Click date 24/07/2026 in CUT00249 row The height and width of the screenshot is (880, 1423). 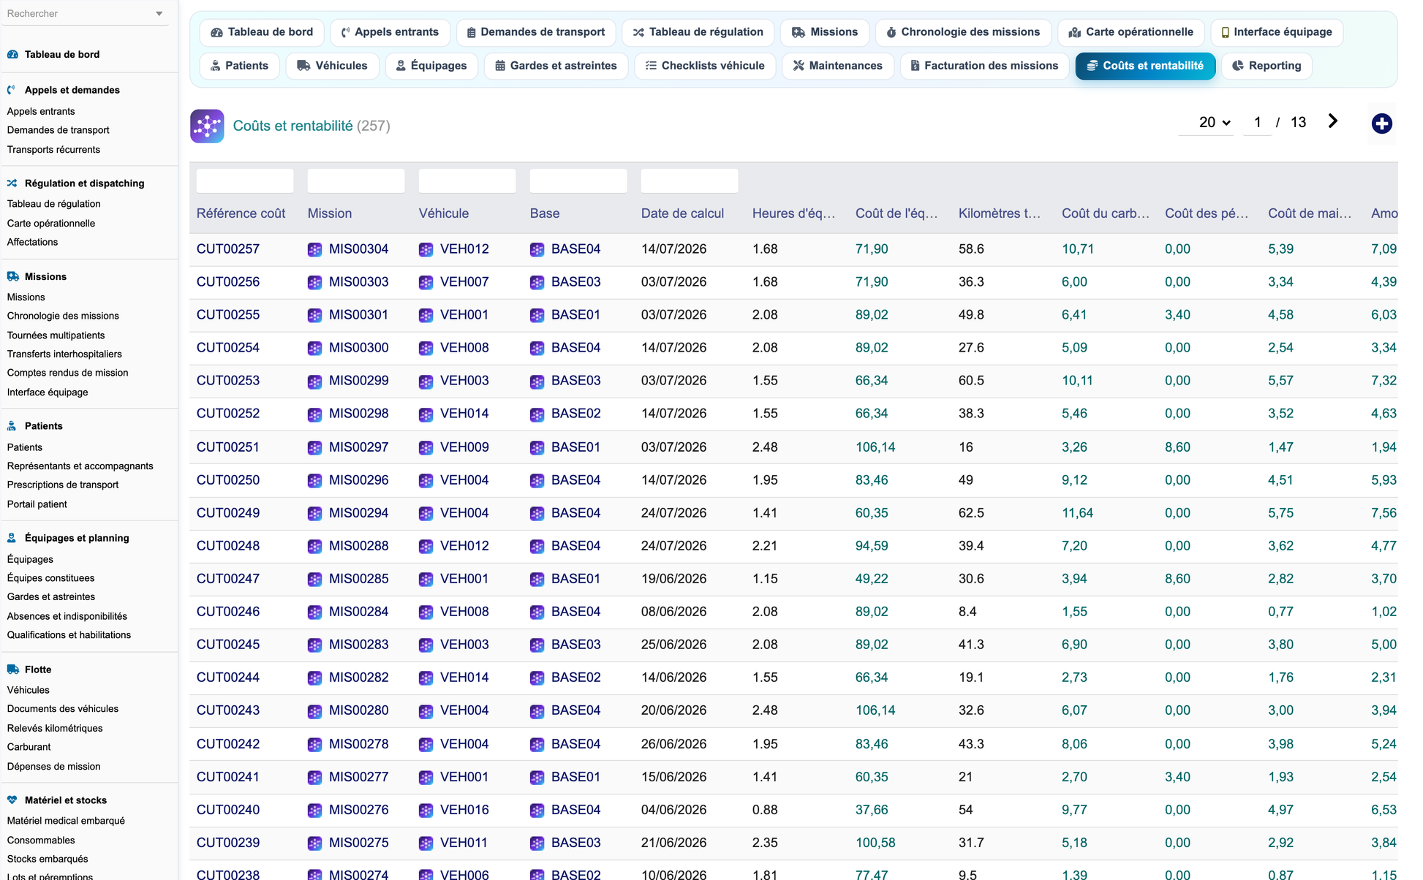click(x=673, y=513)
